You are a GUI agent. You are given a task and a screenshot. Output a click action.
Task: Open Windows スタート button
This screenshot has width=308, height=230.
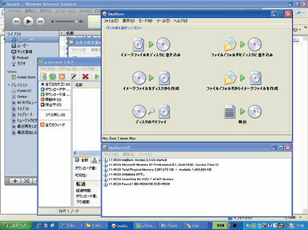(17, 225)
